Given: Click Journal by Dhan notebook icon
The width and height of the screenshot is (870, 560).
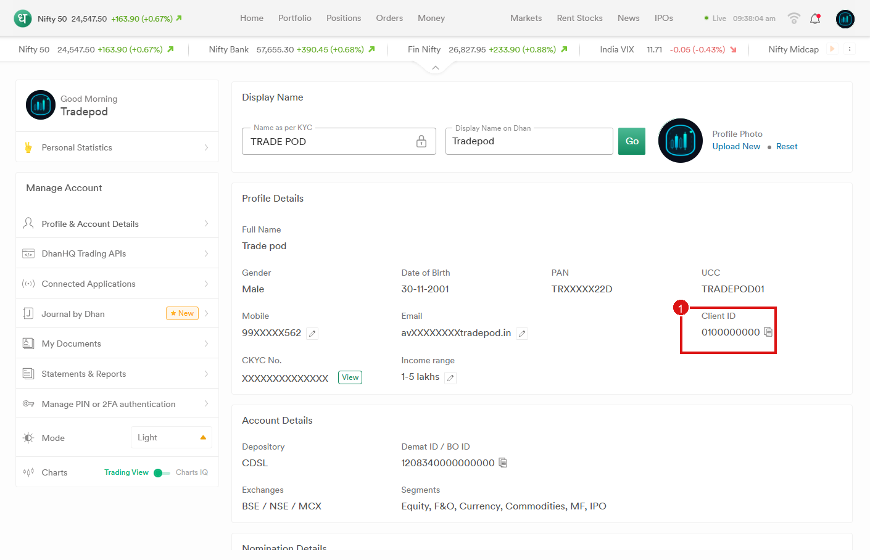Looking at the screenshot, I should pyautogui.click(x=28, y=313).
